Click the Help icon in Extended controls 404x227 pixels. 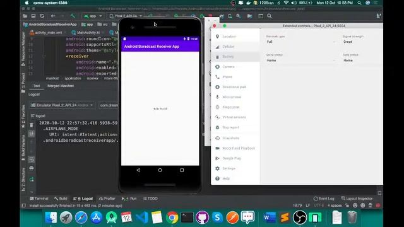[217, 178]
